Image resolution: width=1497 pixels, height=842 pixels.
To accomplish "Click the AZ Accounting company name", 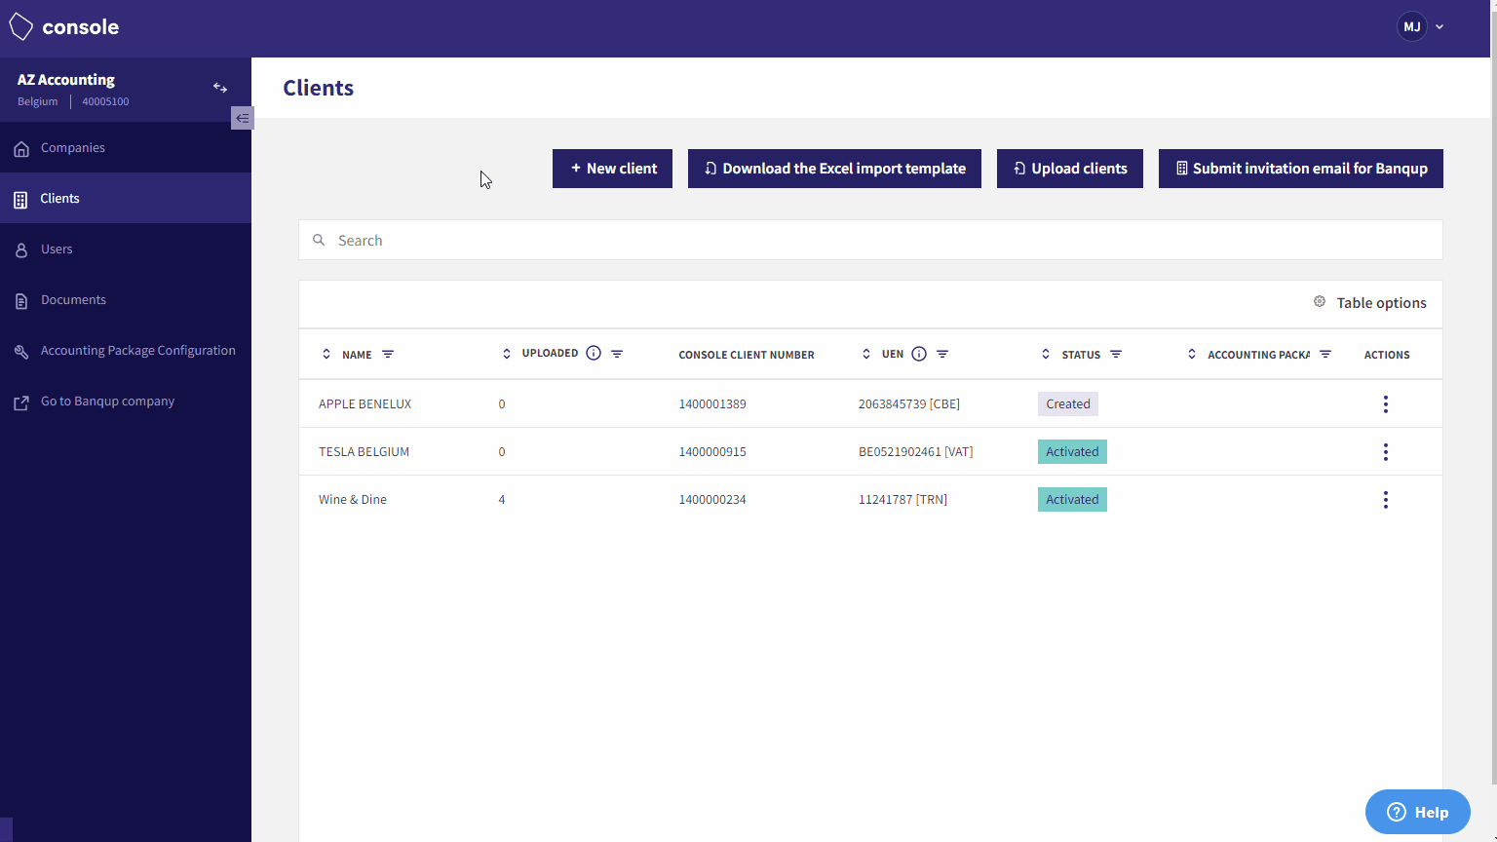I will (x=66, y=80).
